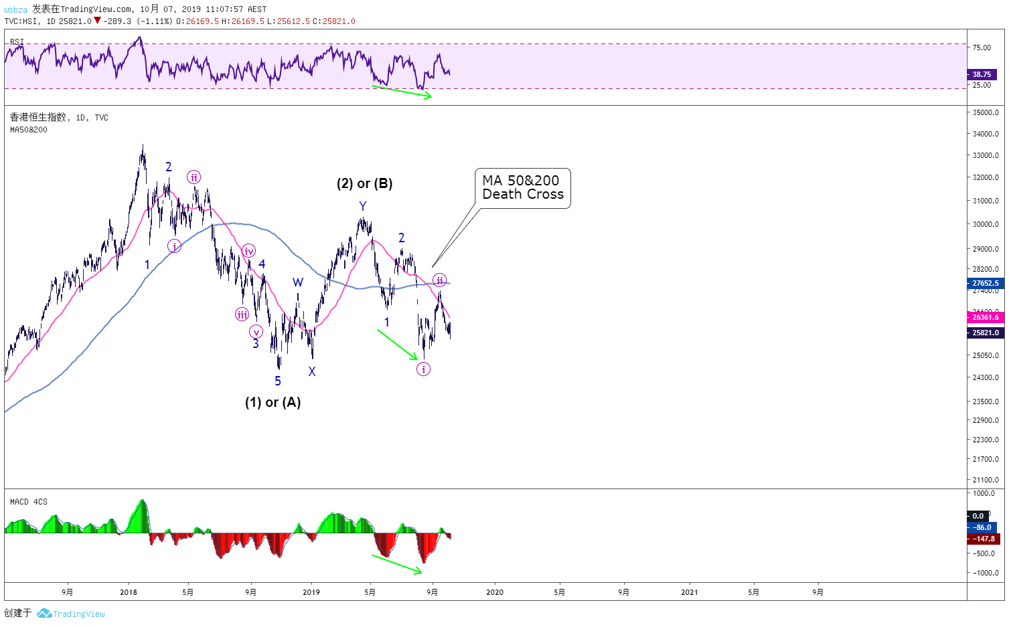This screenshot has width=1009, height=625.
Task: Click the RSI indicator label
Action: pyautogui.click(x=17, y=42)
